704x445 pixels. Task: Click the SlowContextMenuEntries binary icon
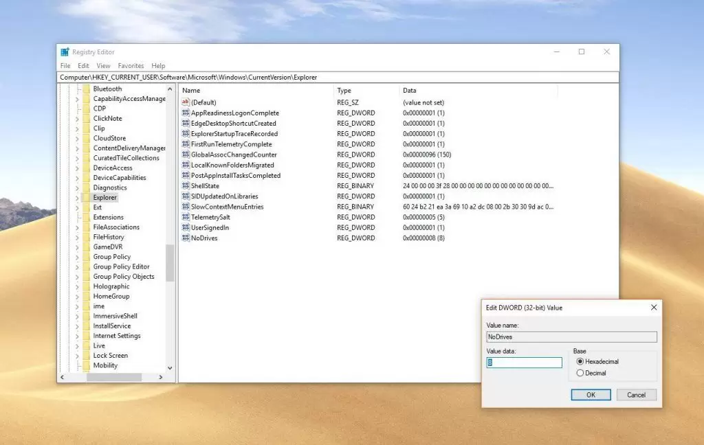[x=186, y=206]
